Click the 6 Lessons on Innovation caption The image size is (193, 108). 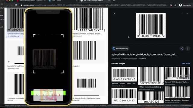(x=16, y=98)
